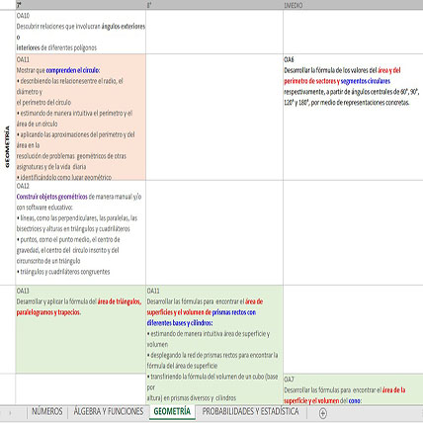Select the OA6 sectores circulares cell

coord(353,118)
